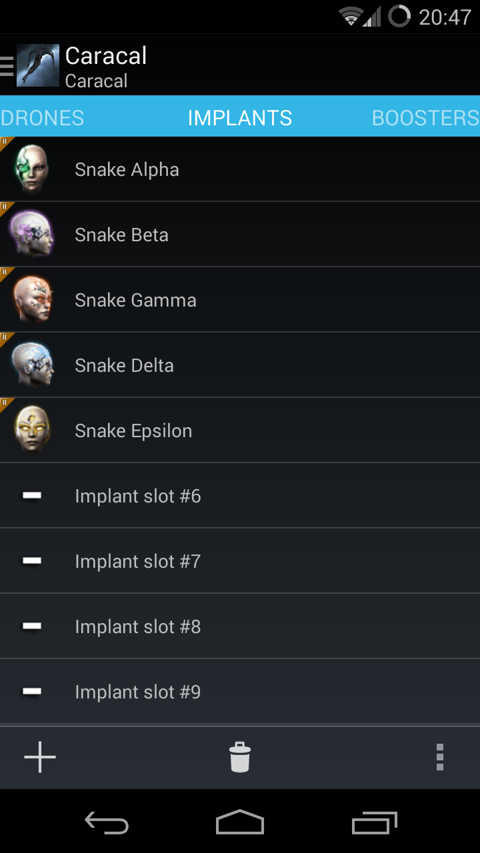Tap the Snake Gamma implant icon
Screen dimensions: 480x853
(31, 299)
